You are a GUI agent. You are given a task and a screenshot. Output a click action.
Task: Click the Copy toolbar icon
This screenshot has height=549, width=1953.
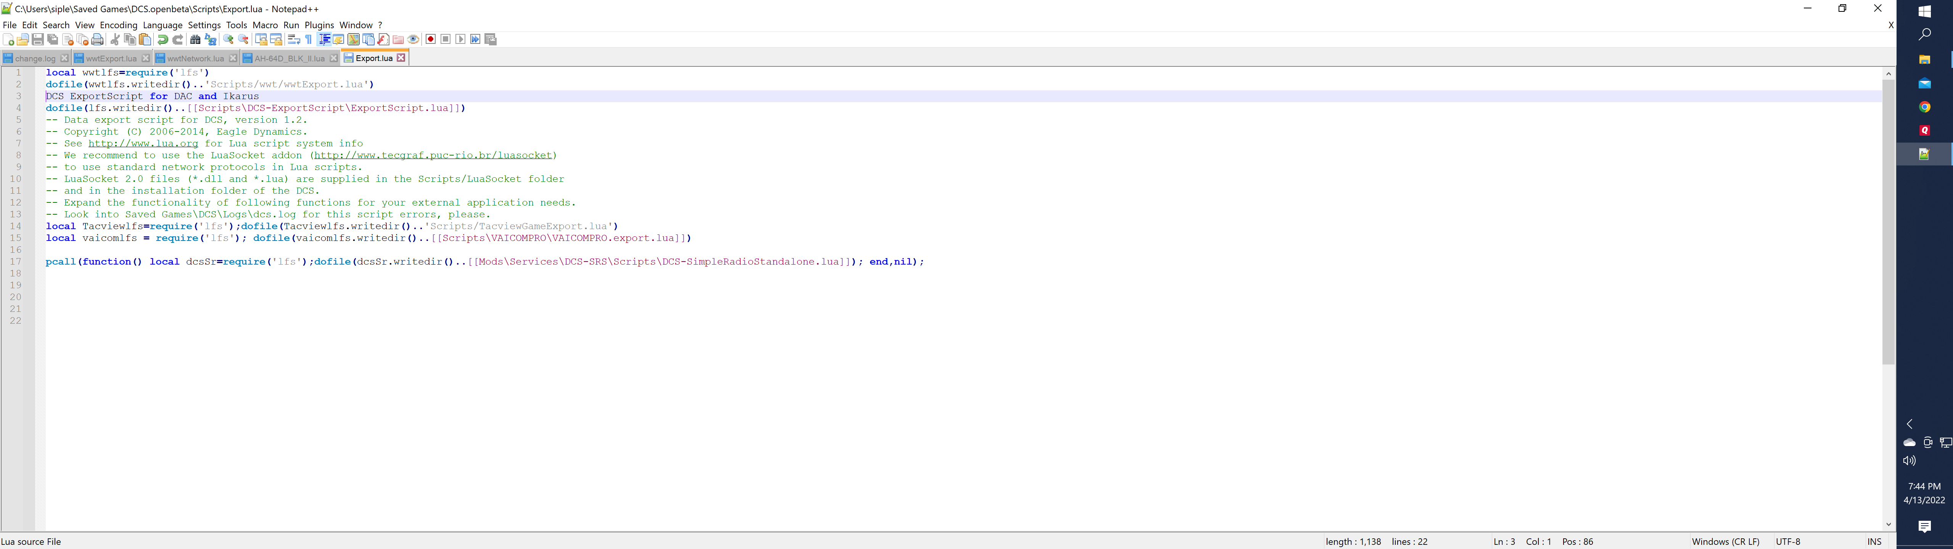130,39
